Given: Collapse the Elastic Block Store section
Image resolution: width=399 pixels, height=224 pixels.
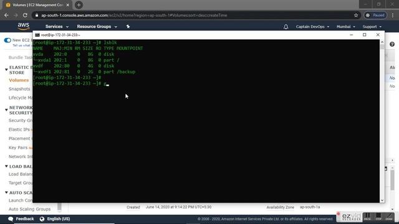Looking at the screenshot, I should (6, 69).
